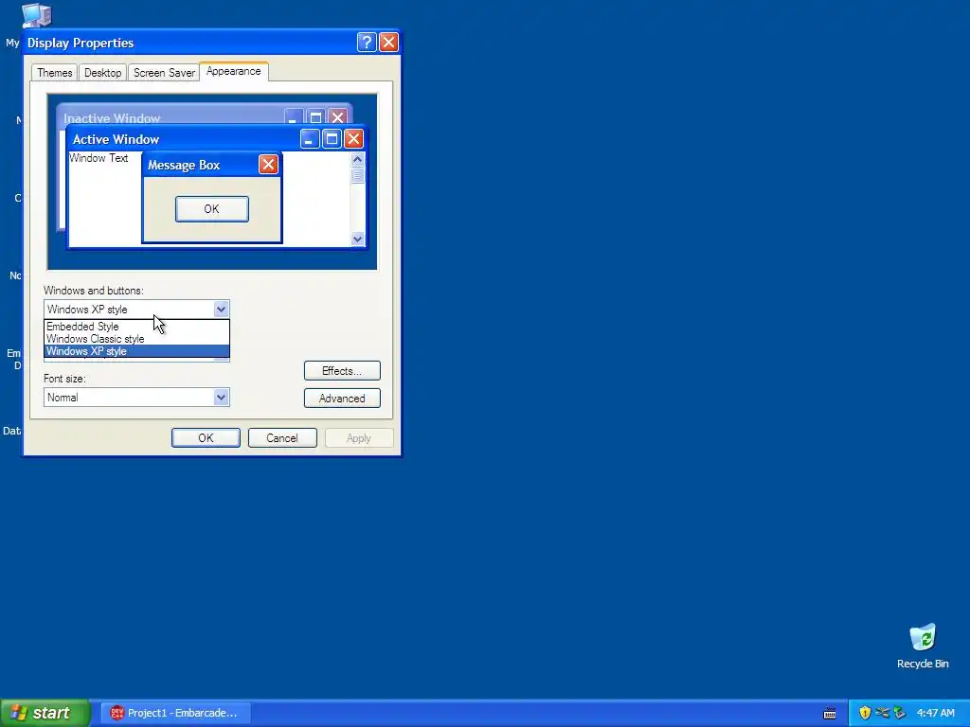Click the Windows Security shield tray icon

(x=865, y=713)
